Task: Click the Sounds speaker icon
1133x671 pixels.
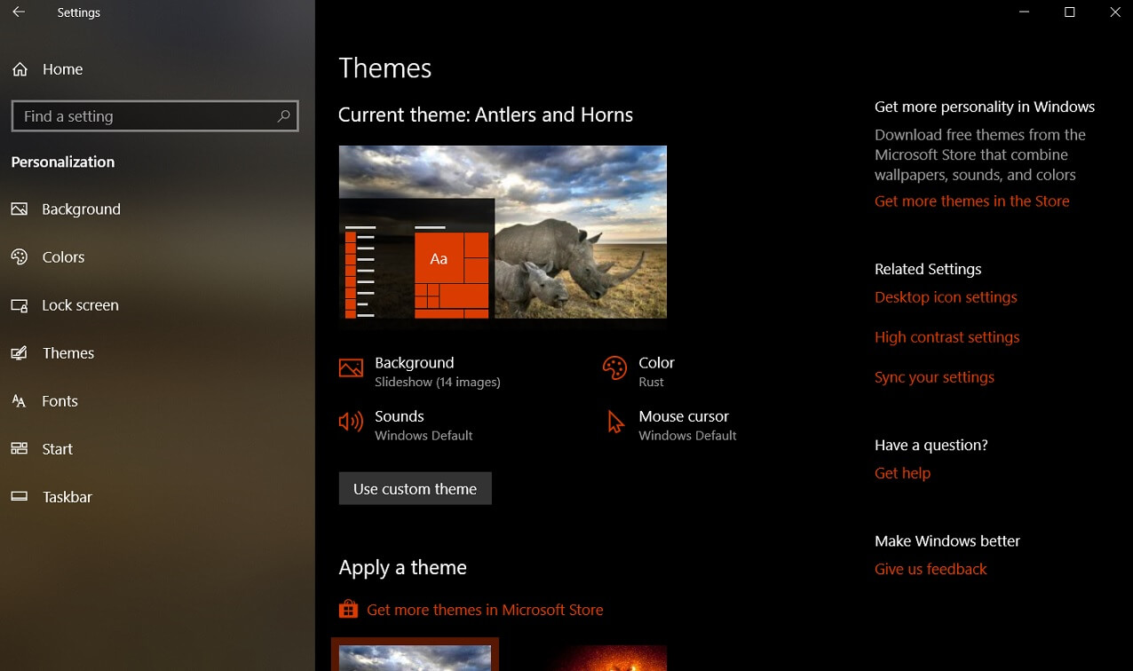Action: click(x=351, y=422)
